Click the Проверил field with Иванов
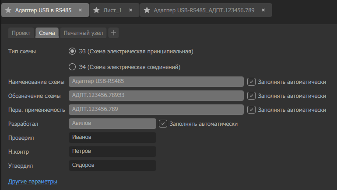Screen dimensions: 337x190 pyautogui.click(x=112, y=138)
